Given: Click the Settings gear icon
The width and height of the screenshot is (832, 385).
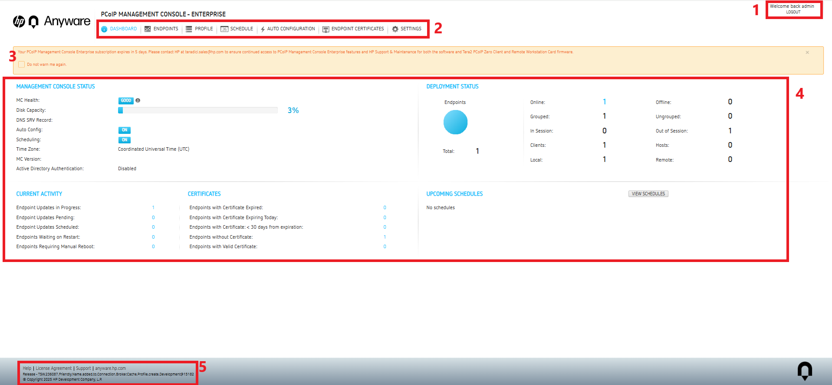Looking at the screenshot, I should pos(395,29).
